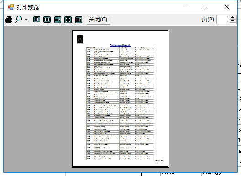The image size is (241, 176).
Task: Select the six-page layout view
Action: 79,20
